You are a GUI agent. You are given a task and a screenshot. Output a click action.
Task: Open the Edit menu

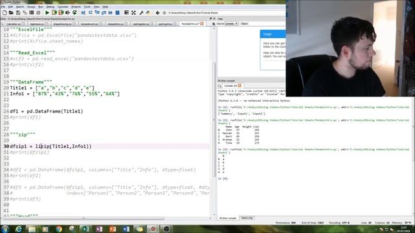(10, 6)
